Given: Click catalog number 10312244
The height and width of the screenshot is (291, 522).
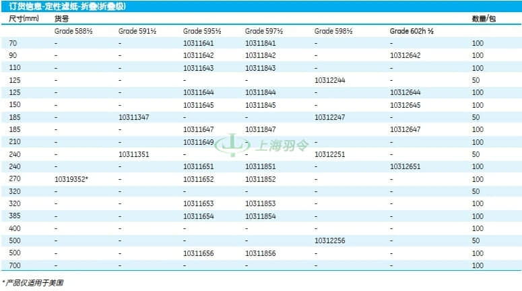Looking at the screenshot, I should click(330, 80).
